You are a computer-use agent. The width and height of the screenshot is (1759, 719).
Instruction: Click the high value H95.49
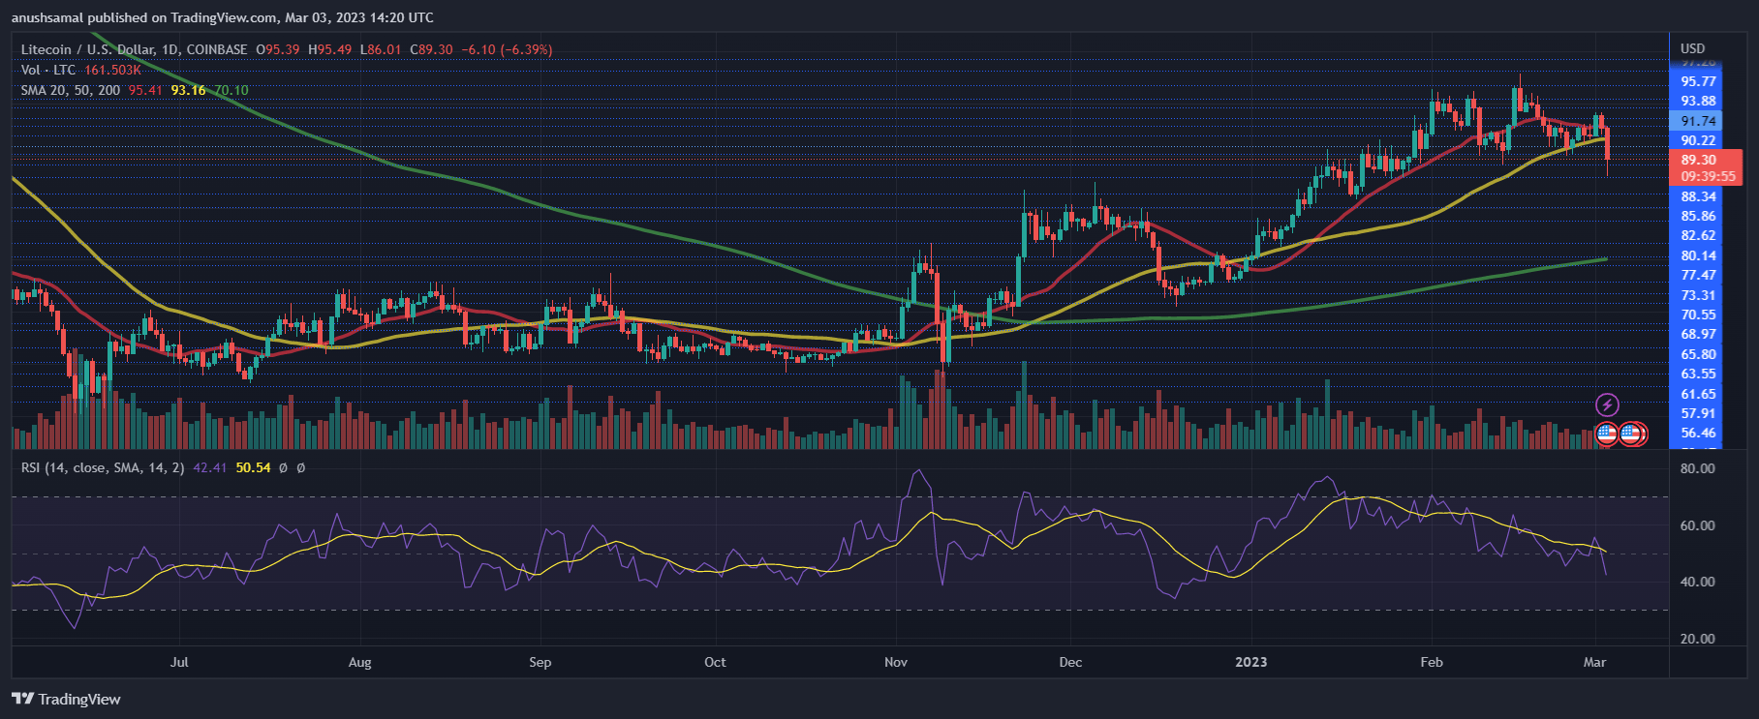(x=330, y=49)
